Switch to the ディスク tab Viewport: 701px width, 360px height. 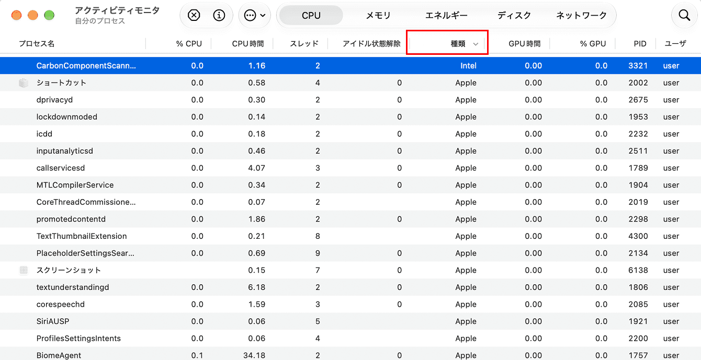(514, 16)
